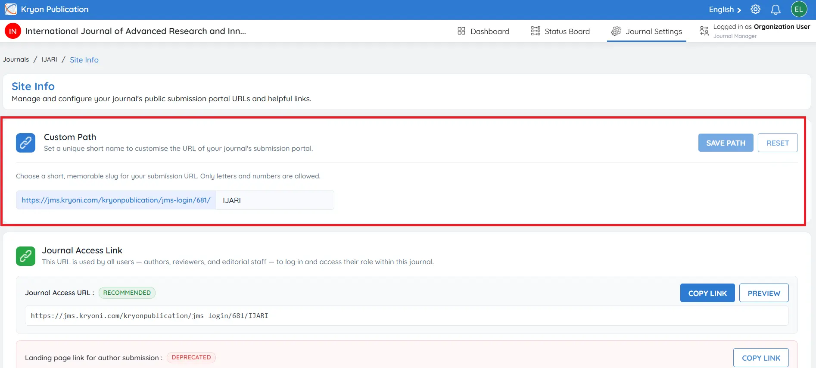The image size is (816, 368).
Task: Click the Journal Access URL text box
Action: point(407,316)
